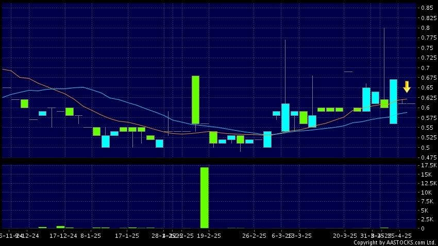Click the cyan candlestick with wick reaching 0.77
The image size is (438, 246).
(x=285, y=117)
